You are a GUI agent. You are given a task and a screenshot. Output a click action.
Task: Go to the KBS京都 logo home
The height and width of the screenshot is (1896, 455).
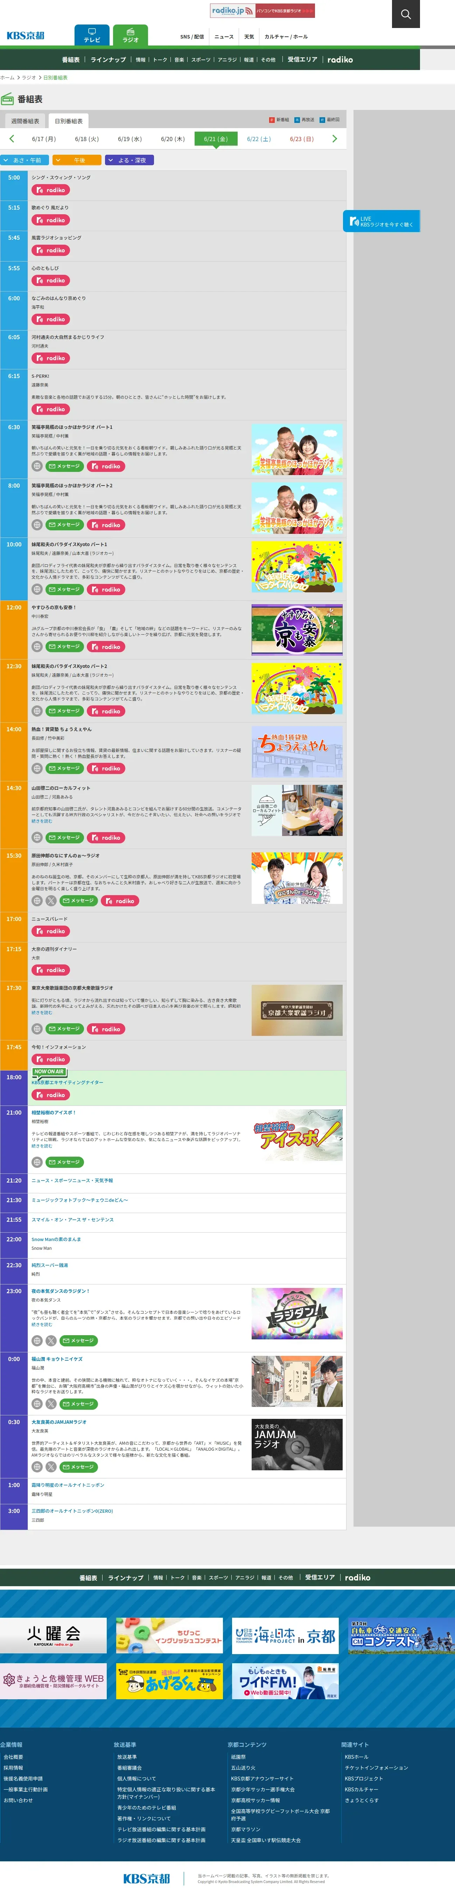point(26,35)
